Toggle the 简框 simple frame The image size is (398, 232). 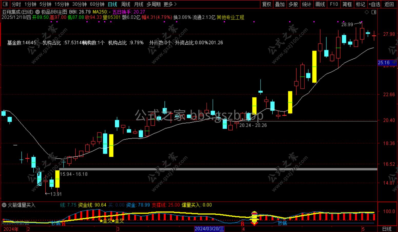click(x=347, y=4)
